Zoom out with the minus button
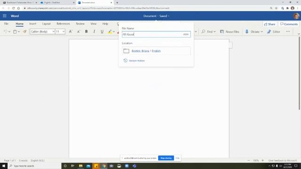 click(x=249, y=161)
